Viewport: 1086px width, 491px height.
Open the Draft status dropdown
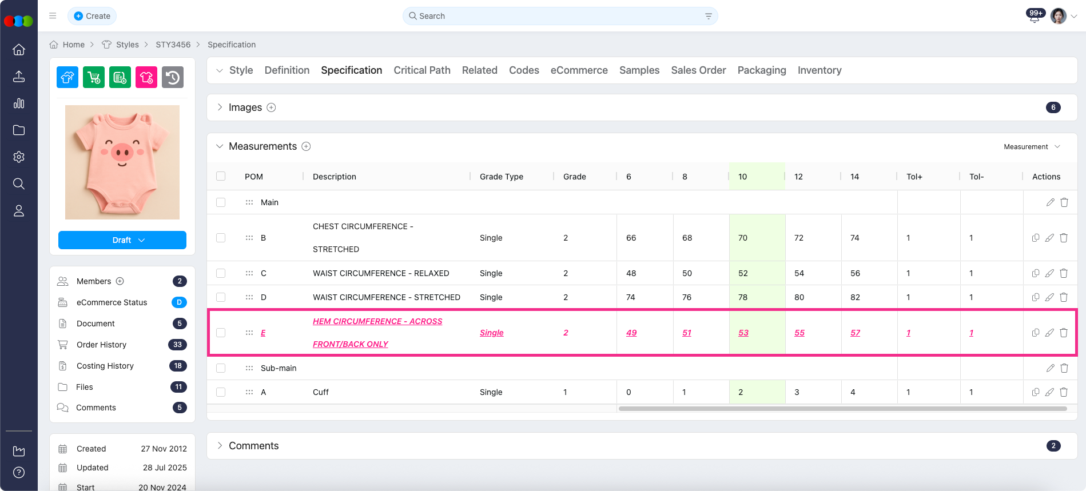coord(122,240)
